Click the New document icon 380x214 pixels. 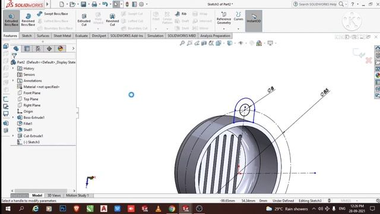coord(62,4)
